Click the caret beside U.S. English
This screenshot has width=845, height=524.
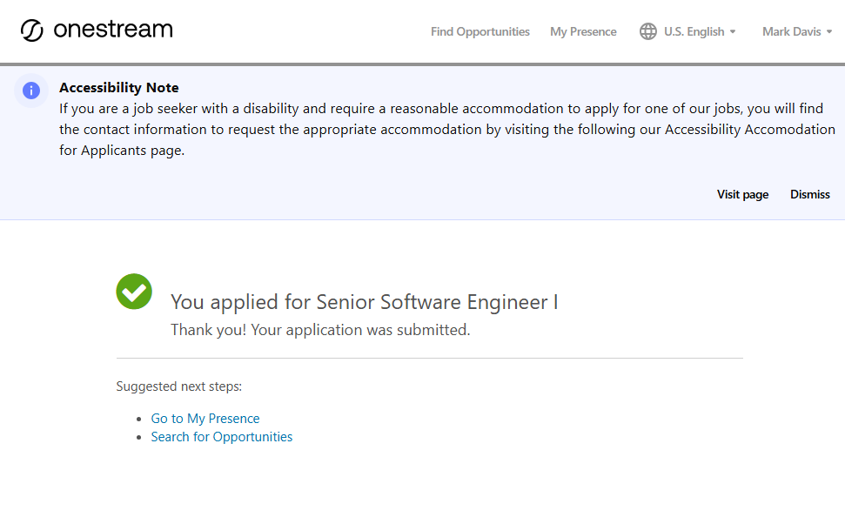733,32
